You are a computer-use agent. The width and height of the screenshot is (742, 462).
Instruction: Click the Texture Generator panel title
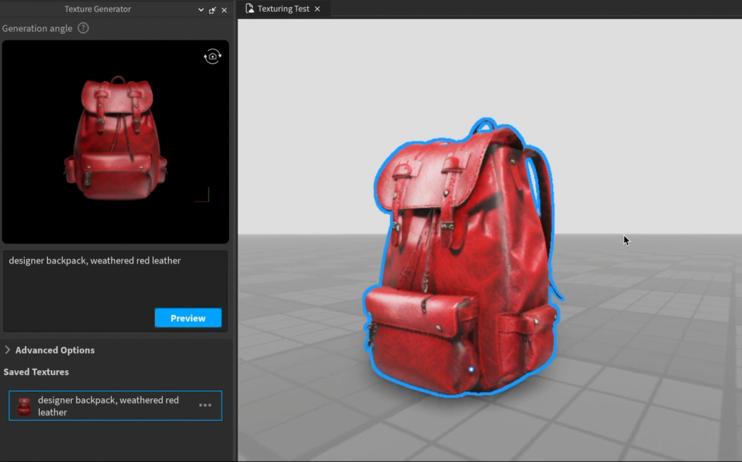(x=98, y=9)
